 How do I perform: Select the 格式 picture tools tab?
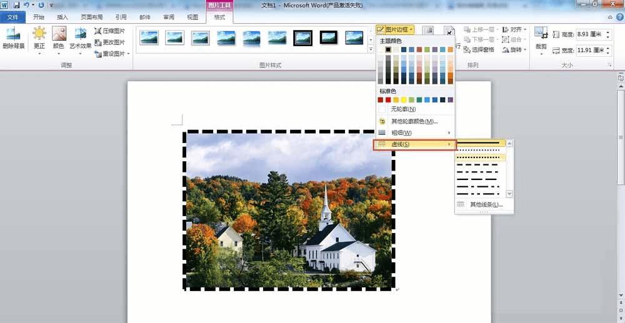point(219,17)
